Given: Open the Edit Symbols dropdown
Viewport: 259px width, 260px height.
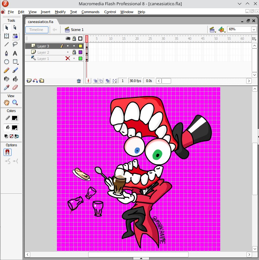Looking at the screenshot, I should (222, 30).
